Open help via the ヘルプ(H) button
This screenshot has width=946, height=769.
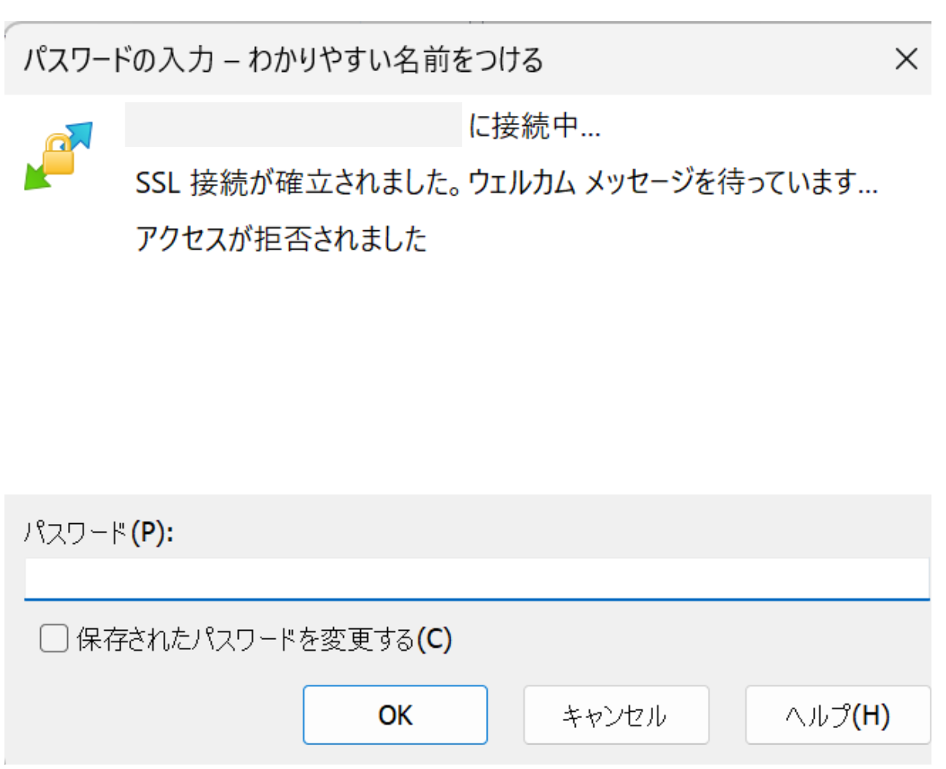(838, 715)
